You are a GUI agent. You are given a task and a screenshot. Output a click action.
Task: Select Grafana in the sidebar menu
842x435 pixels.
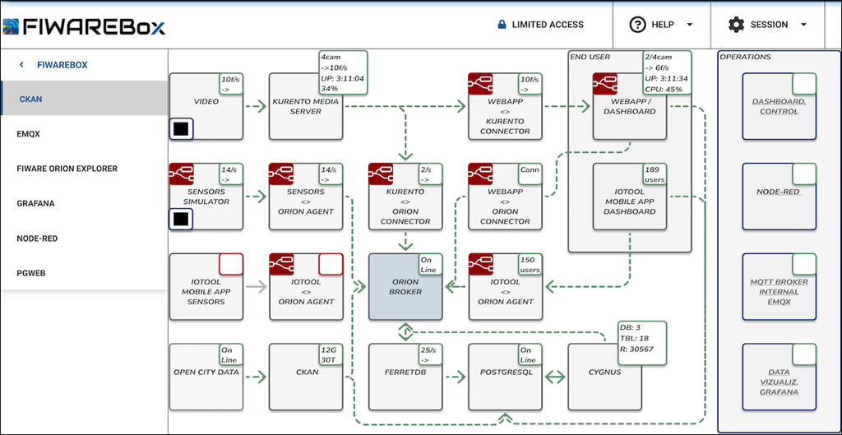click(36, 203)
